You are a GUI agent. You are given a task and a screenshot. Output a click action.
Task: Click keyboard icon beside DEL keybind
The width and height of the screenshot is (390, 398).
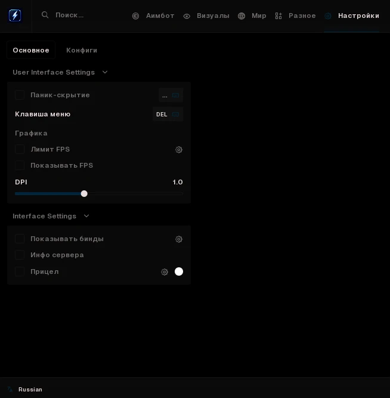175,115
